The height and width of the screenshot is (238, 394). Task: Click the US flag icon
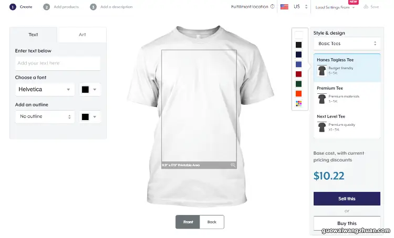click(284, 7)
